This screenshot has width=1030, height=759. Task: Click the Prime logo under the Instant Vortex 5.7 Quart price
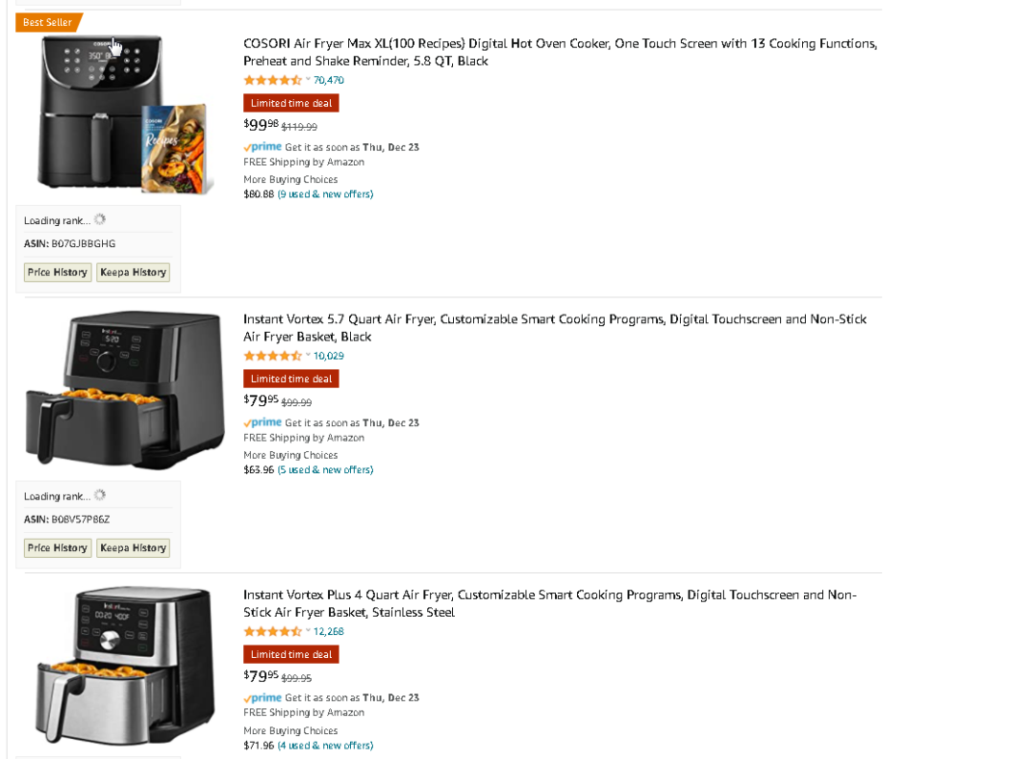262,422
